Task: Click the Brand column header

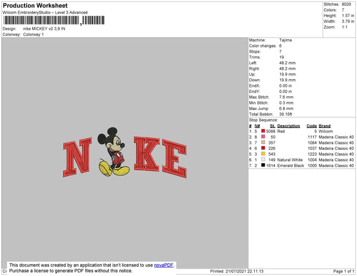Action: tap(324, 126)
